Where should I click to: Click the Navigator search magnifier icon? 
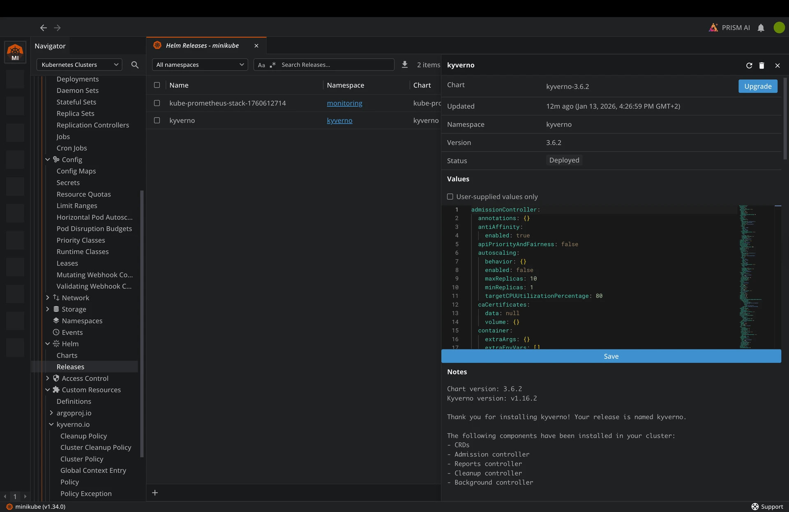coord(135,65)
